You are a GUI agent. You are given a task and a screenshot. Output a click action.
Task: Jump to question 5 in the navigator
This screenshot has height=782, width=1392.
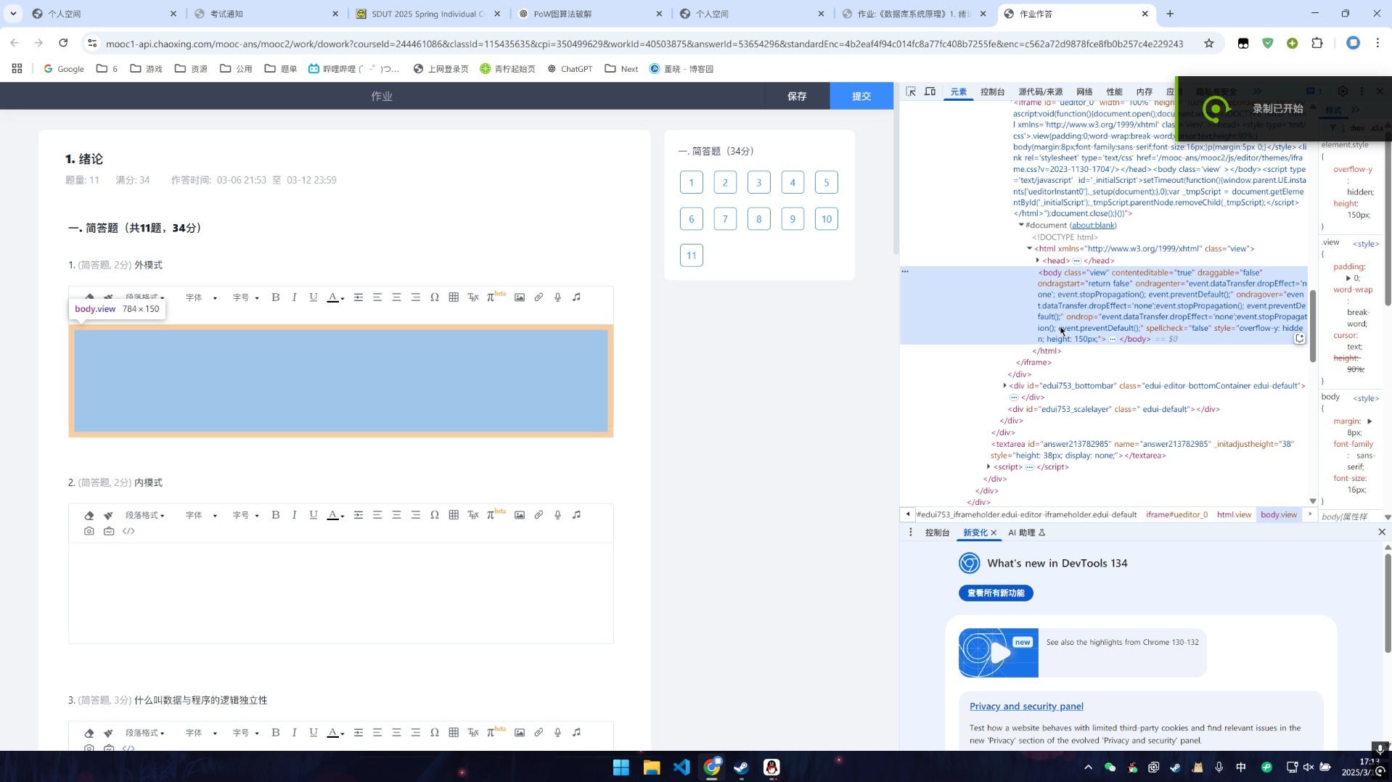826,183
